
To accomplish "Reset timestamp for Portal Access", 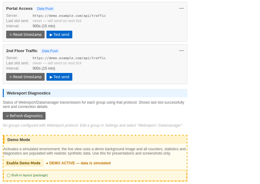I will click(x=25, y=35).
